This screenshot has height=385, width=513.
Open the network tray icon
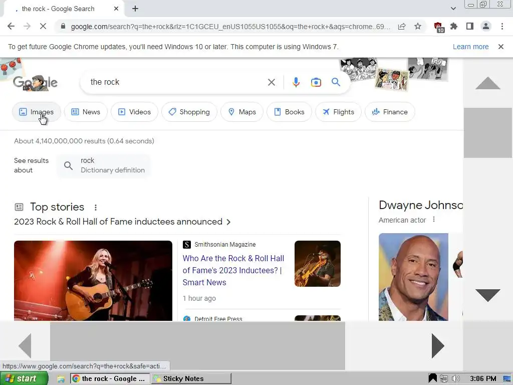tap(444, 379)
